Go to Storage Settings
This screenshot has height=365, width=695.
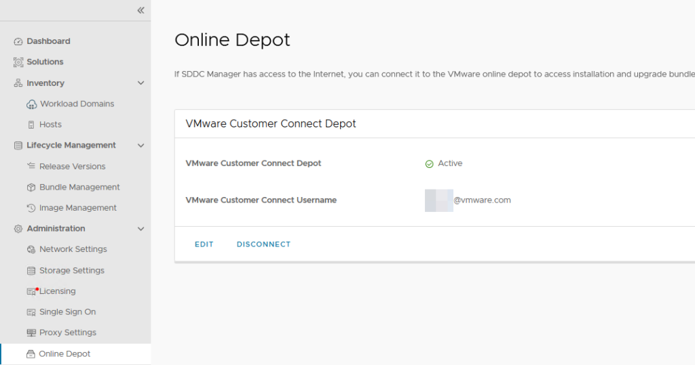[71, 270]
